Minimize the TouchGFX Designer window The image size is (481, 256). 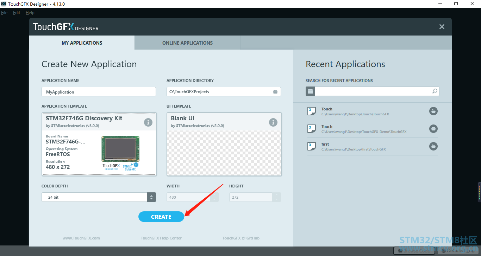click(440, 4)
